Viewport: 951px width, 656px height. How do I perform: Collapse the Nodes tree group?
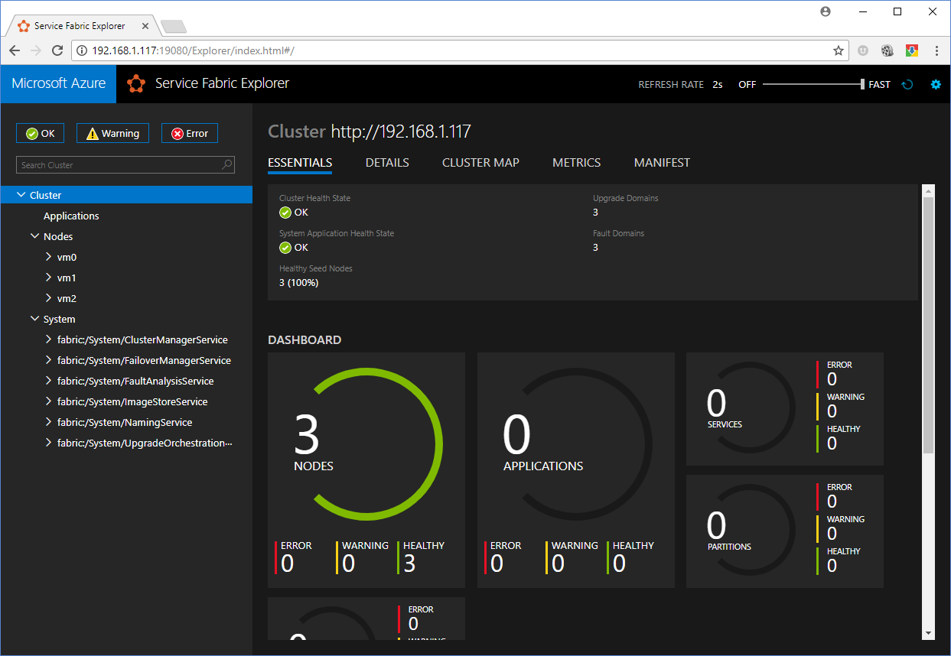tap(34, 236)
